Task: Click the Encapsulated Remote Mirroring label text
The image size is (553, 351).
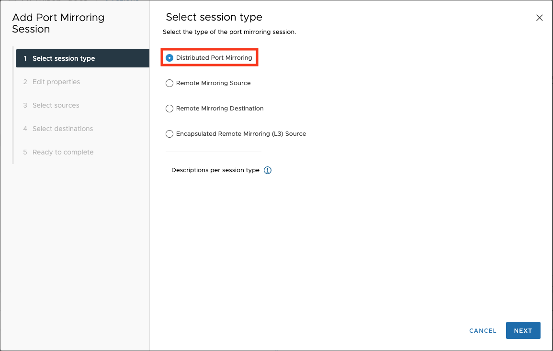Action: point(241,134)
